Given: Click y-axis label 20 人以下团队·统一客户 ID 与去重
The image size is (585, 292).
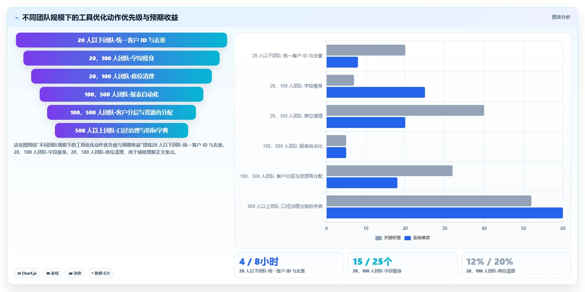Looking at the screenshot, I should 287,56.
